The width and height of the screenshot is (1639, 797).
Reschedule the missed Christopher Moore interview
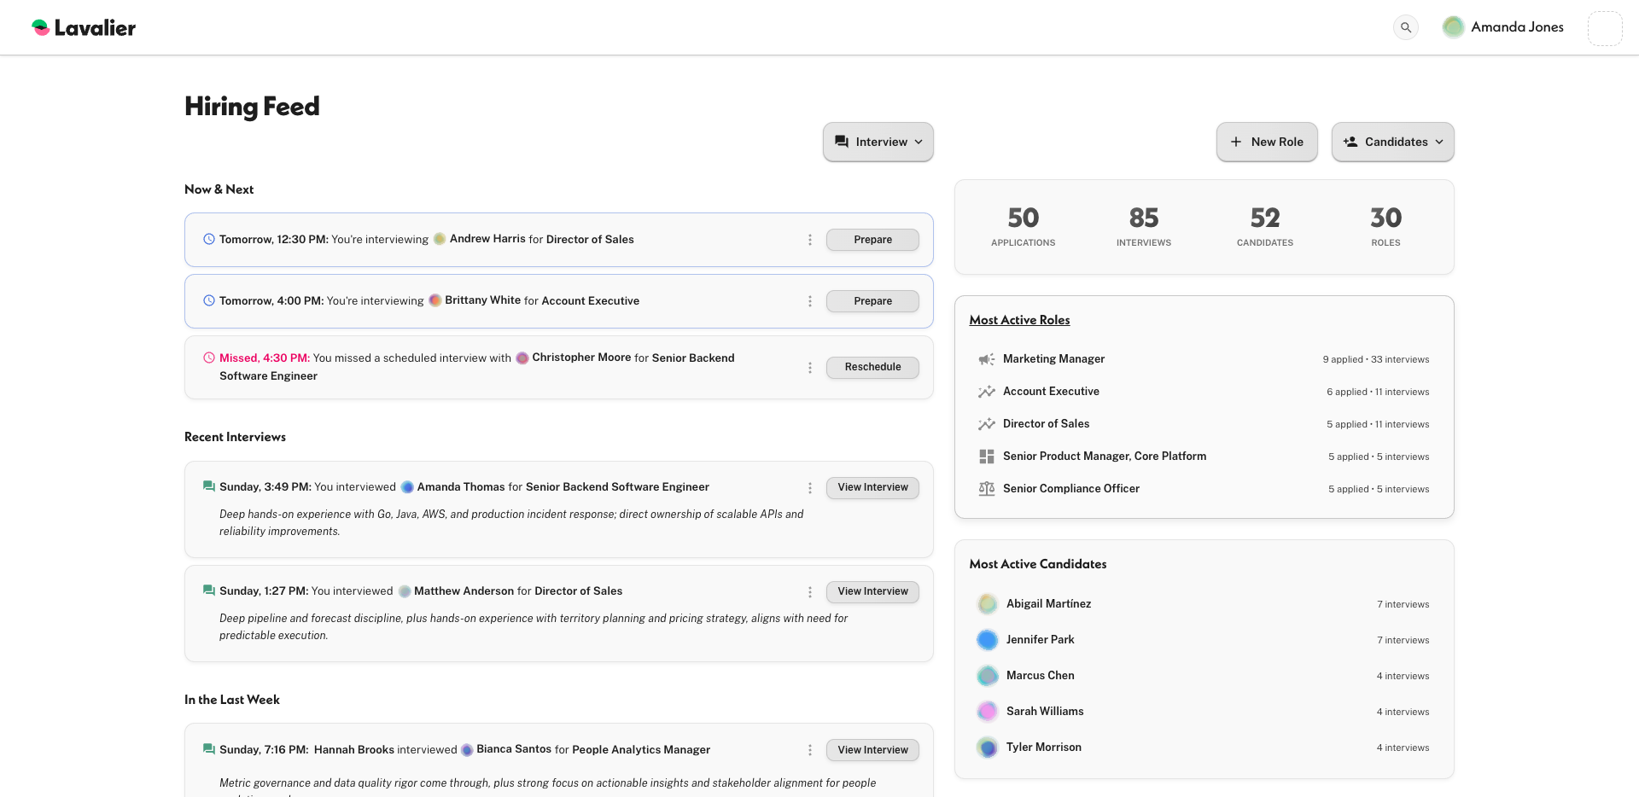[x=872, y=367]
